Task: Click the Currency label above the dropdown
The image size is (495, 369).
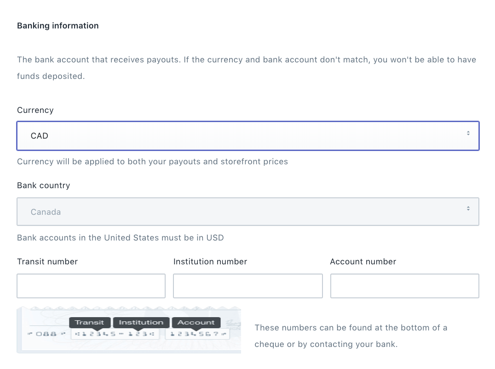Action: point(35,110)
